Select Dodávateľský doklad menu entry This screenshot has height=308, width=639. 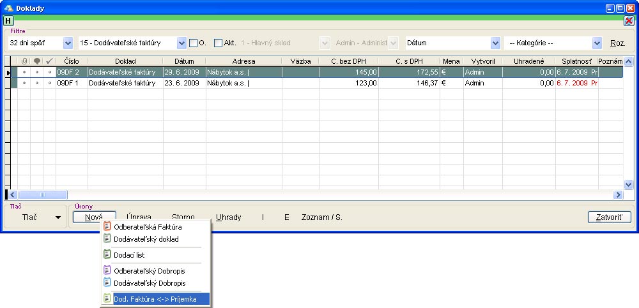146,239
